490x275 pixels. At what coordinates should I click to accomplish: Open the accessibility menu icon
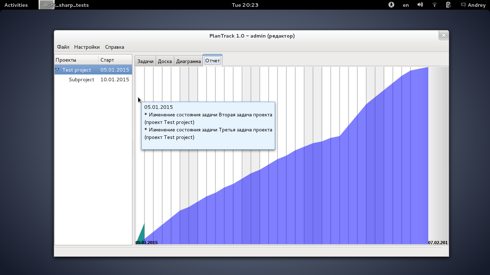point(391,5)
